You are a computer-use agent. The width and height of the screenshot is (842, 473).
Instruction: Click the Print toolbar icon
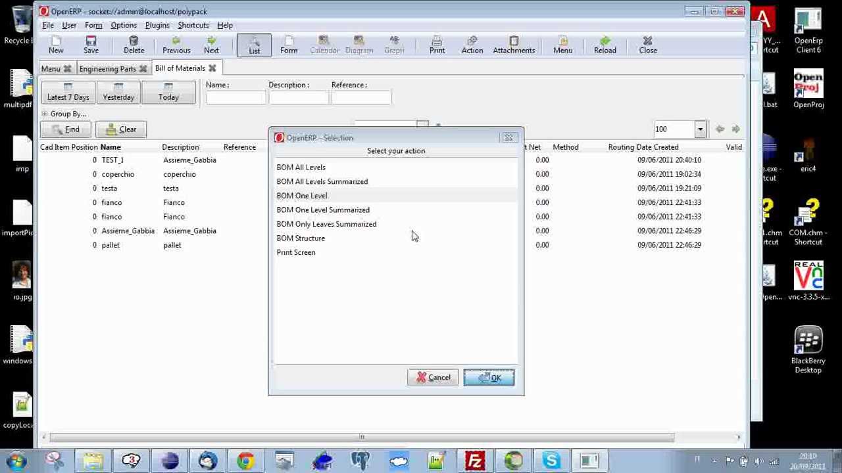click(437, 45)
